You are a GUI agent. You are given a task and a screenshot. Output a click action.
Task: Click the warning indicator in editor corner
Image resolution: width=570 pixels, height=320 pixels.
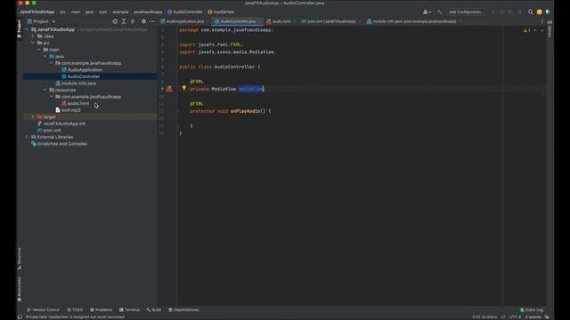click(x=526, y=30)
